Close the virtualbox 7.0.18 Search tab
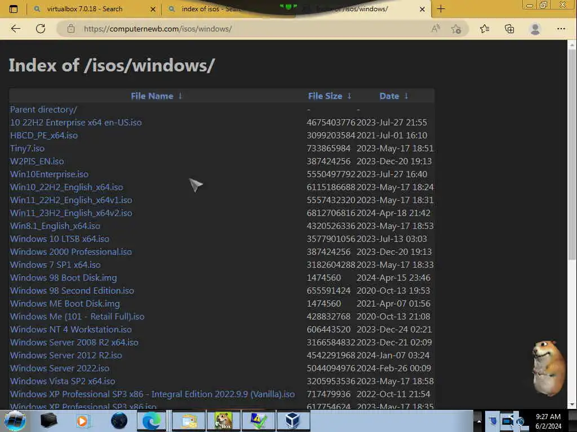577x432 pixels. click(153, 9)
